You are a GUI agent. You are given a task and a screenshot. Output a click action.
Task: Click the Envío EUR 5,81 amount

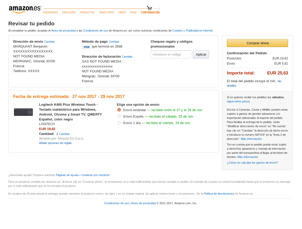point(281,64)
